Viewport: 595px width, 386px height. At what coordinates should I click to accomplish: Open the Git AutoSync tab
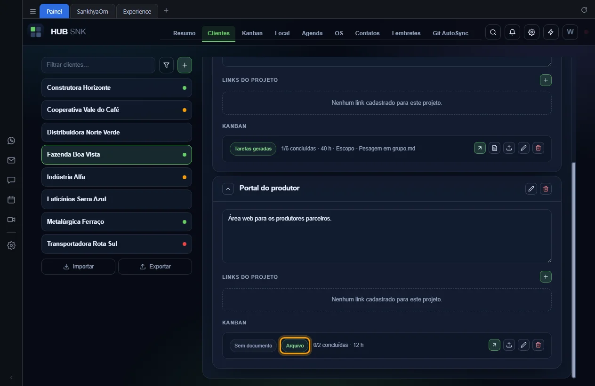click(x=450, y=33)
